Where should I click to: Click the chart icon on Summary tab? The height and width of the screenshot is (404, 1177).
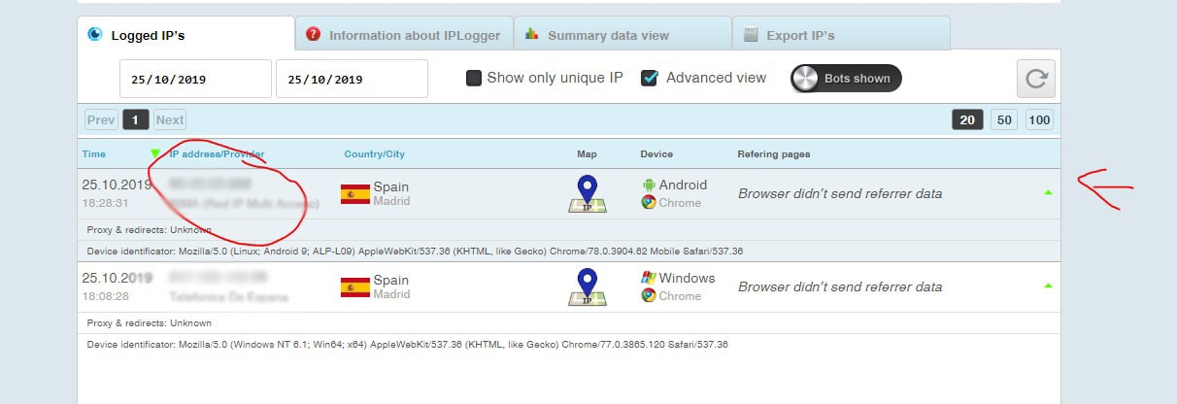tap(531, 34)
